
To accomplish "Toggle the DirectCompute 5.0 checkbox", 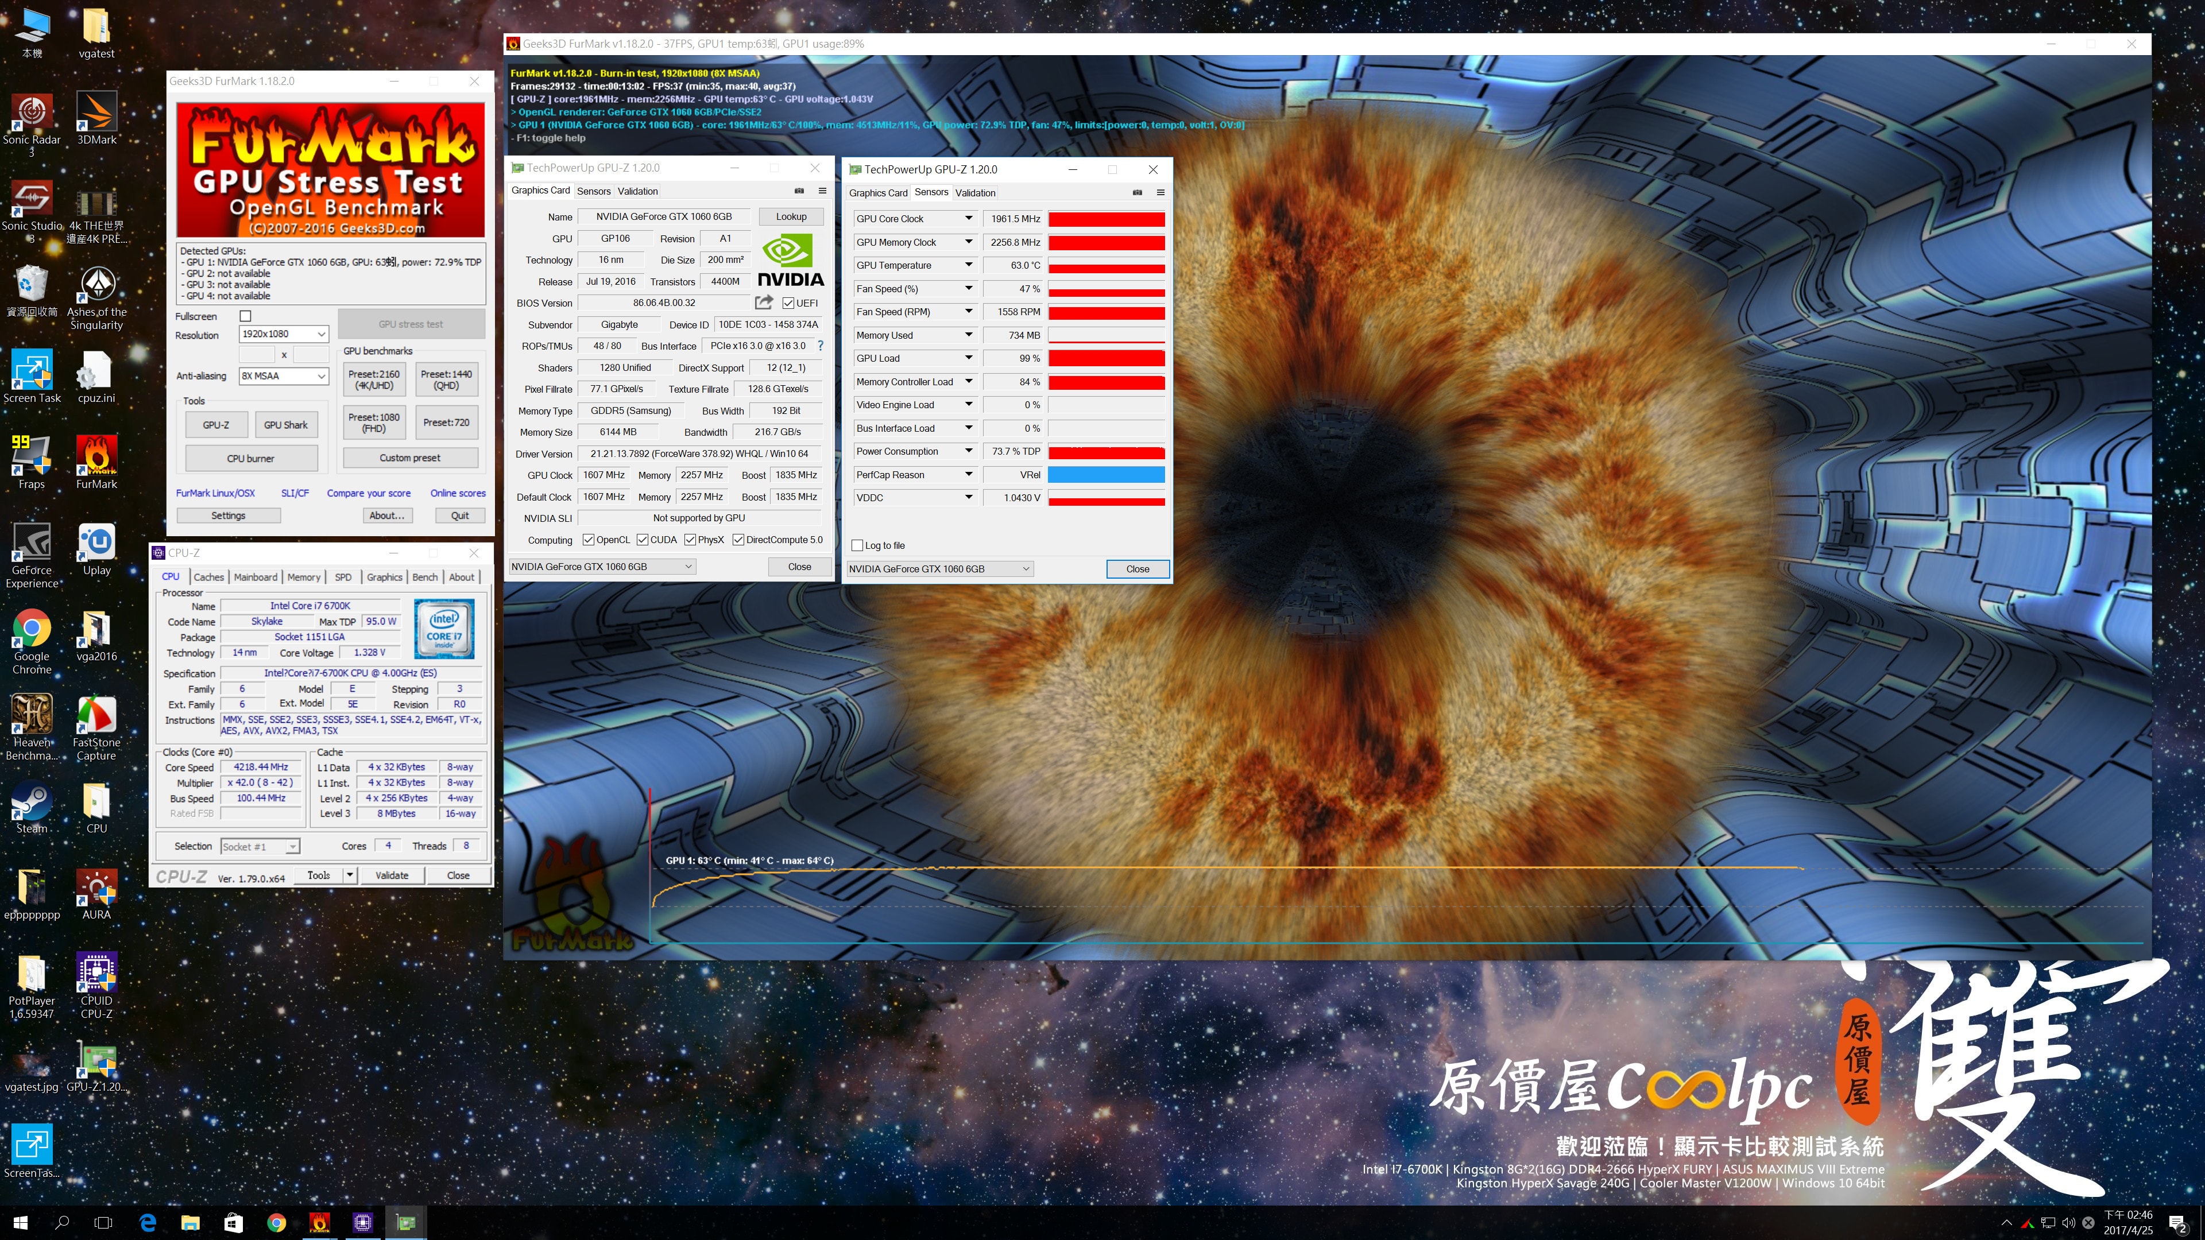I will [738, 540].
